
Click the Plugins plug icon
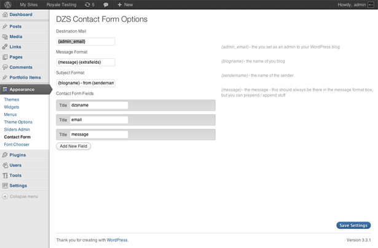(x=5, y=155)
